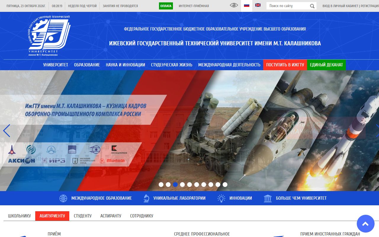Open МЕЖДУНАРОДНОЕ ОБРАЗОВАНИЕ link

(102, 198)
